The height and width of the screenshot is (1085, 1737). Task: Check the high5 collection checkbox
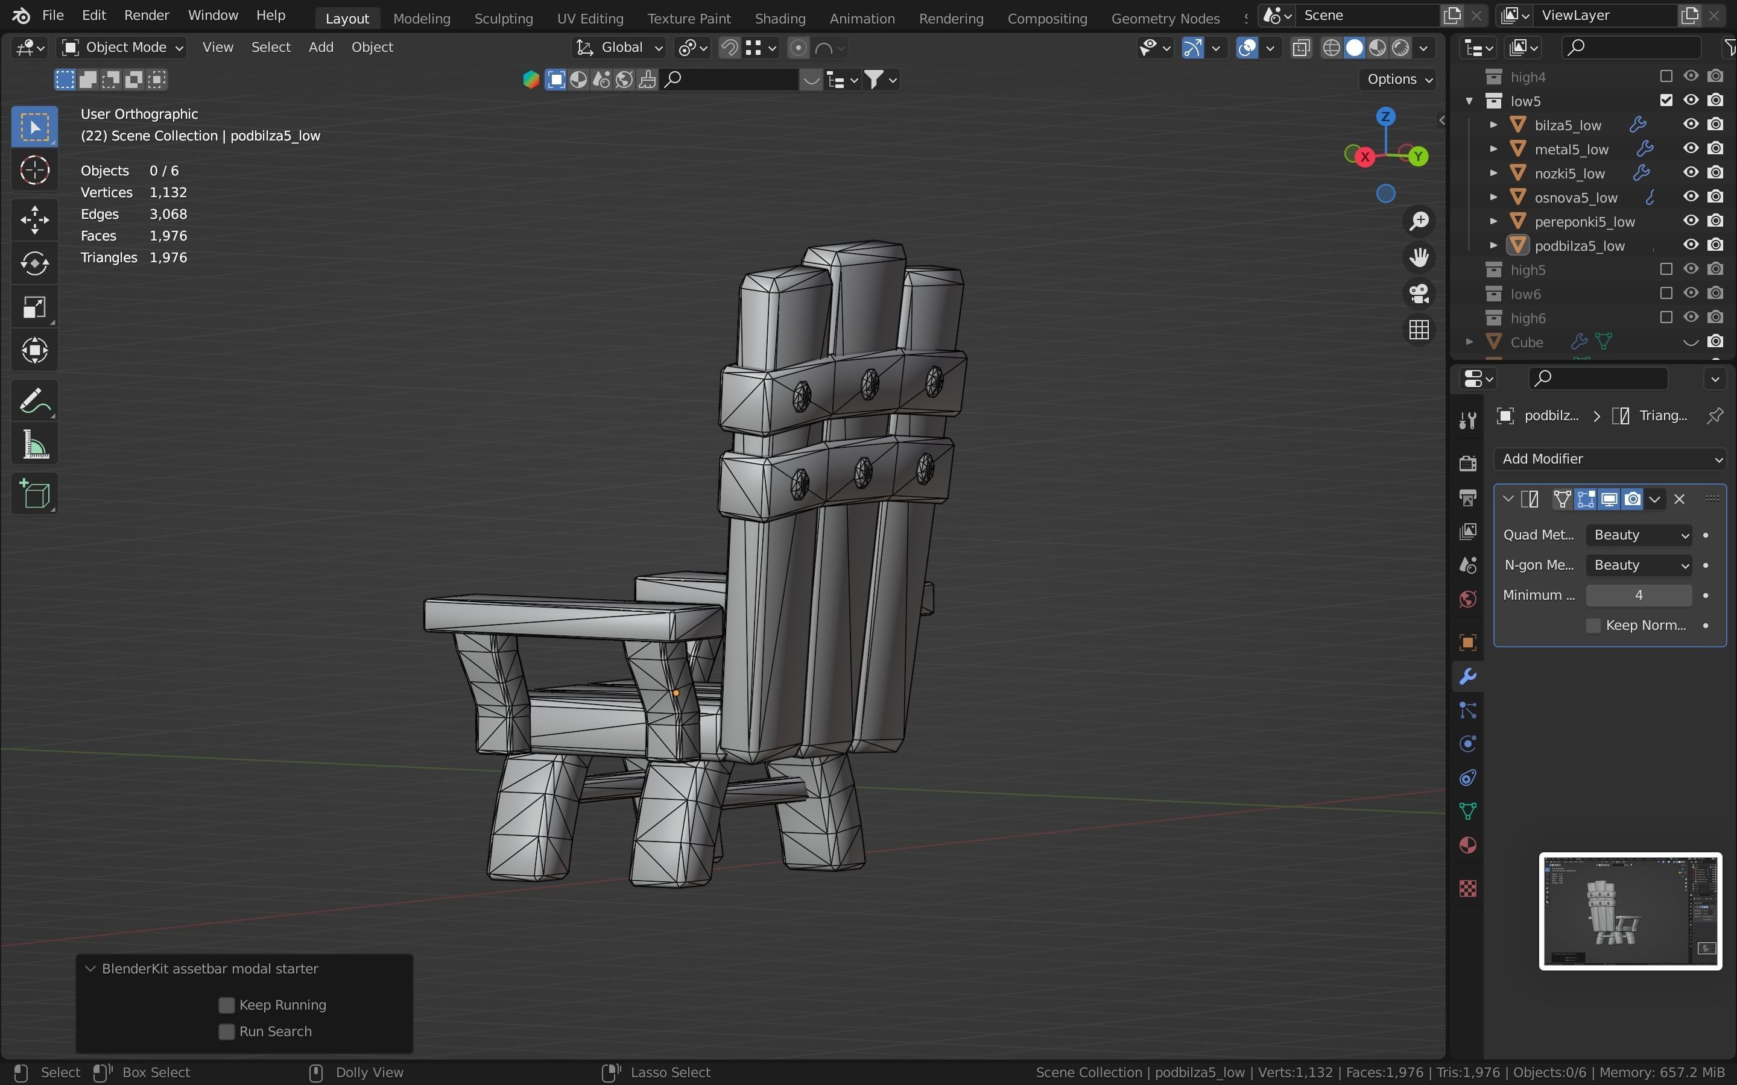point(1666,269)
